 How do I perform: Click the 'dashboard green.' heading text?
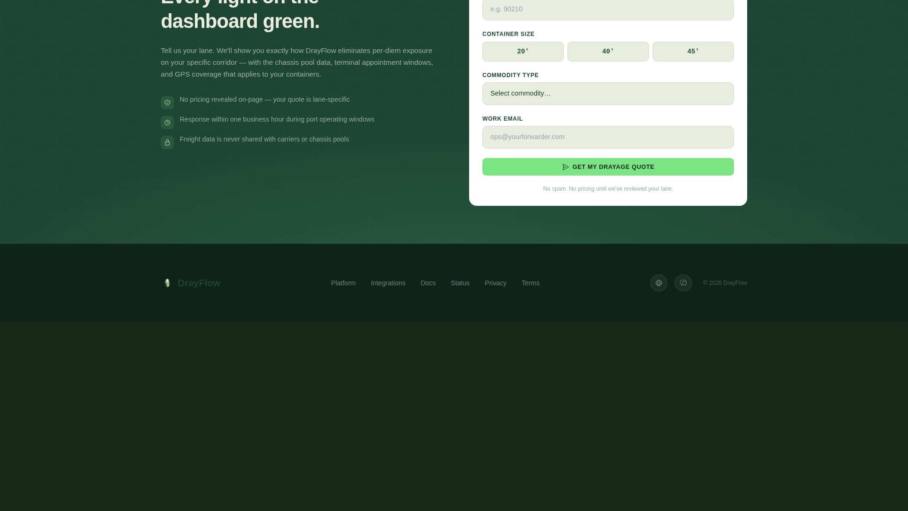[240, 21]
